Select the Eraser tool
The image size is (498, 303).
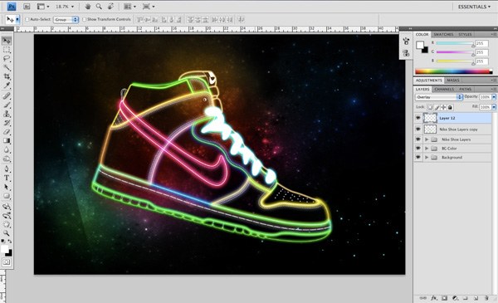[x=7, y=131]
